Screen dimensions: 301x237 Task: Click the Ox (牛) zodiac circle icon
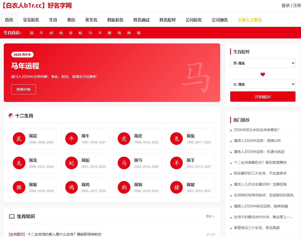click(72, 139)
